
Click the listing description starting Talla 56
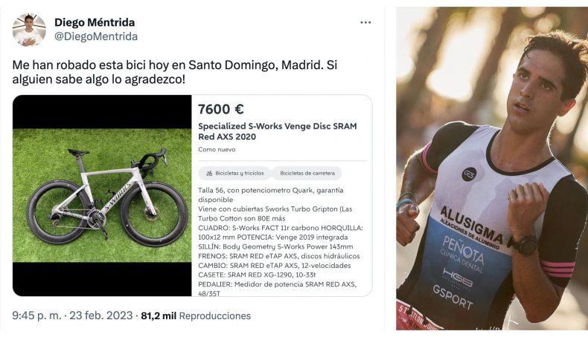coord(271,195)
